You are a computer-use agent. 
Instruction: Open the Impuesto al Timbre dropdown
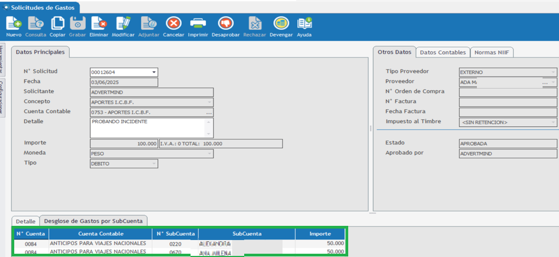point(552,122)
